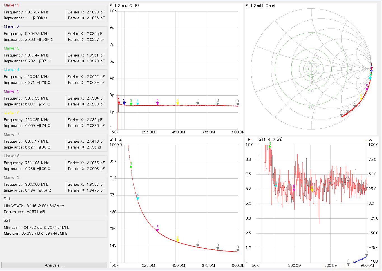Click the S11 Serial C (F) chart title

click(x=124, y=6)
